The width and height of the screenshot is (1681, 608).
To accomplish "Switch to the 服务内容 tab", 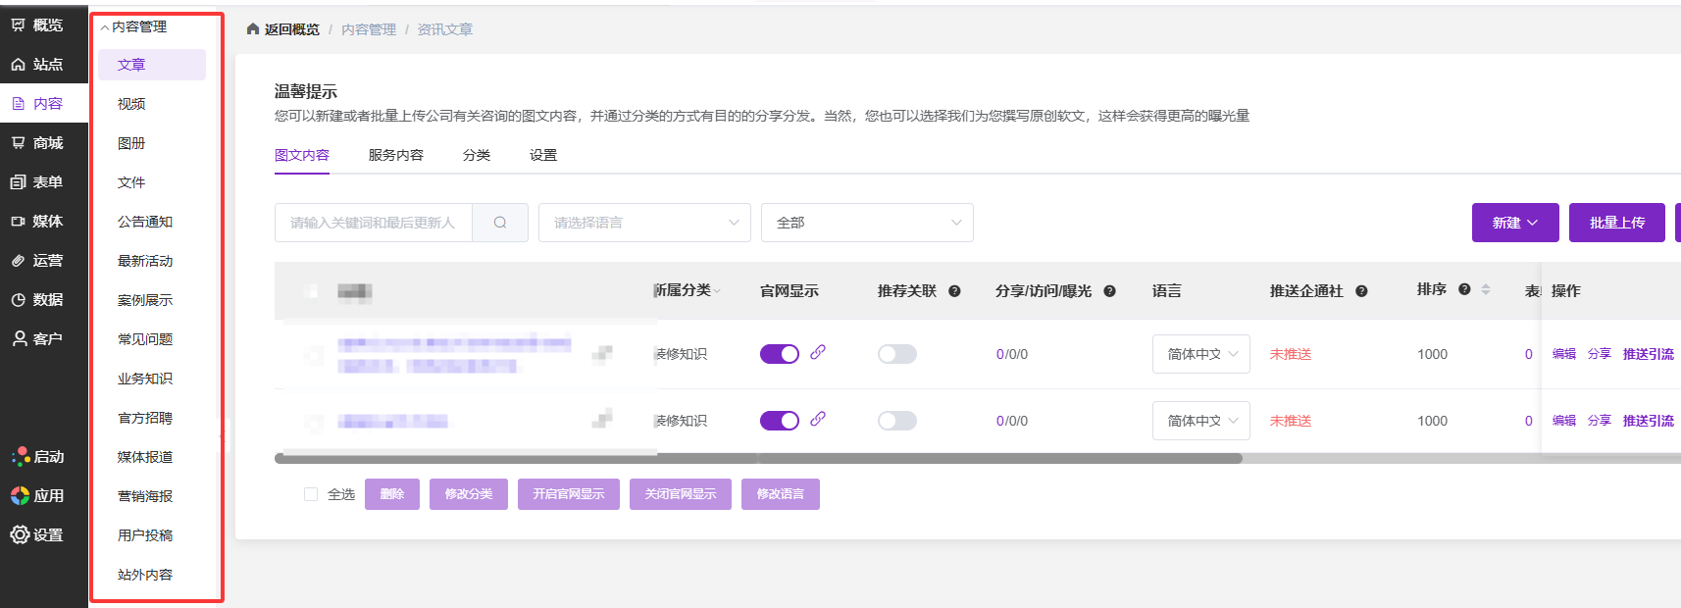I will click(396, 155).
